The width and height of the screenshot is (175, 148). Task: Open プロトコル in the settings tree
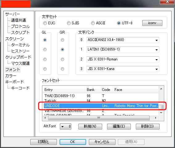tap(20, 27)
